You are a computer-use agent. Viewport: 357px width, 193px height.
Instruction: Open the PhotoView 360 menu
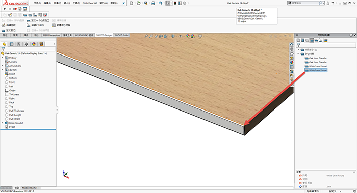pyautogui.click(x=89, y=3)
